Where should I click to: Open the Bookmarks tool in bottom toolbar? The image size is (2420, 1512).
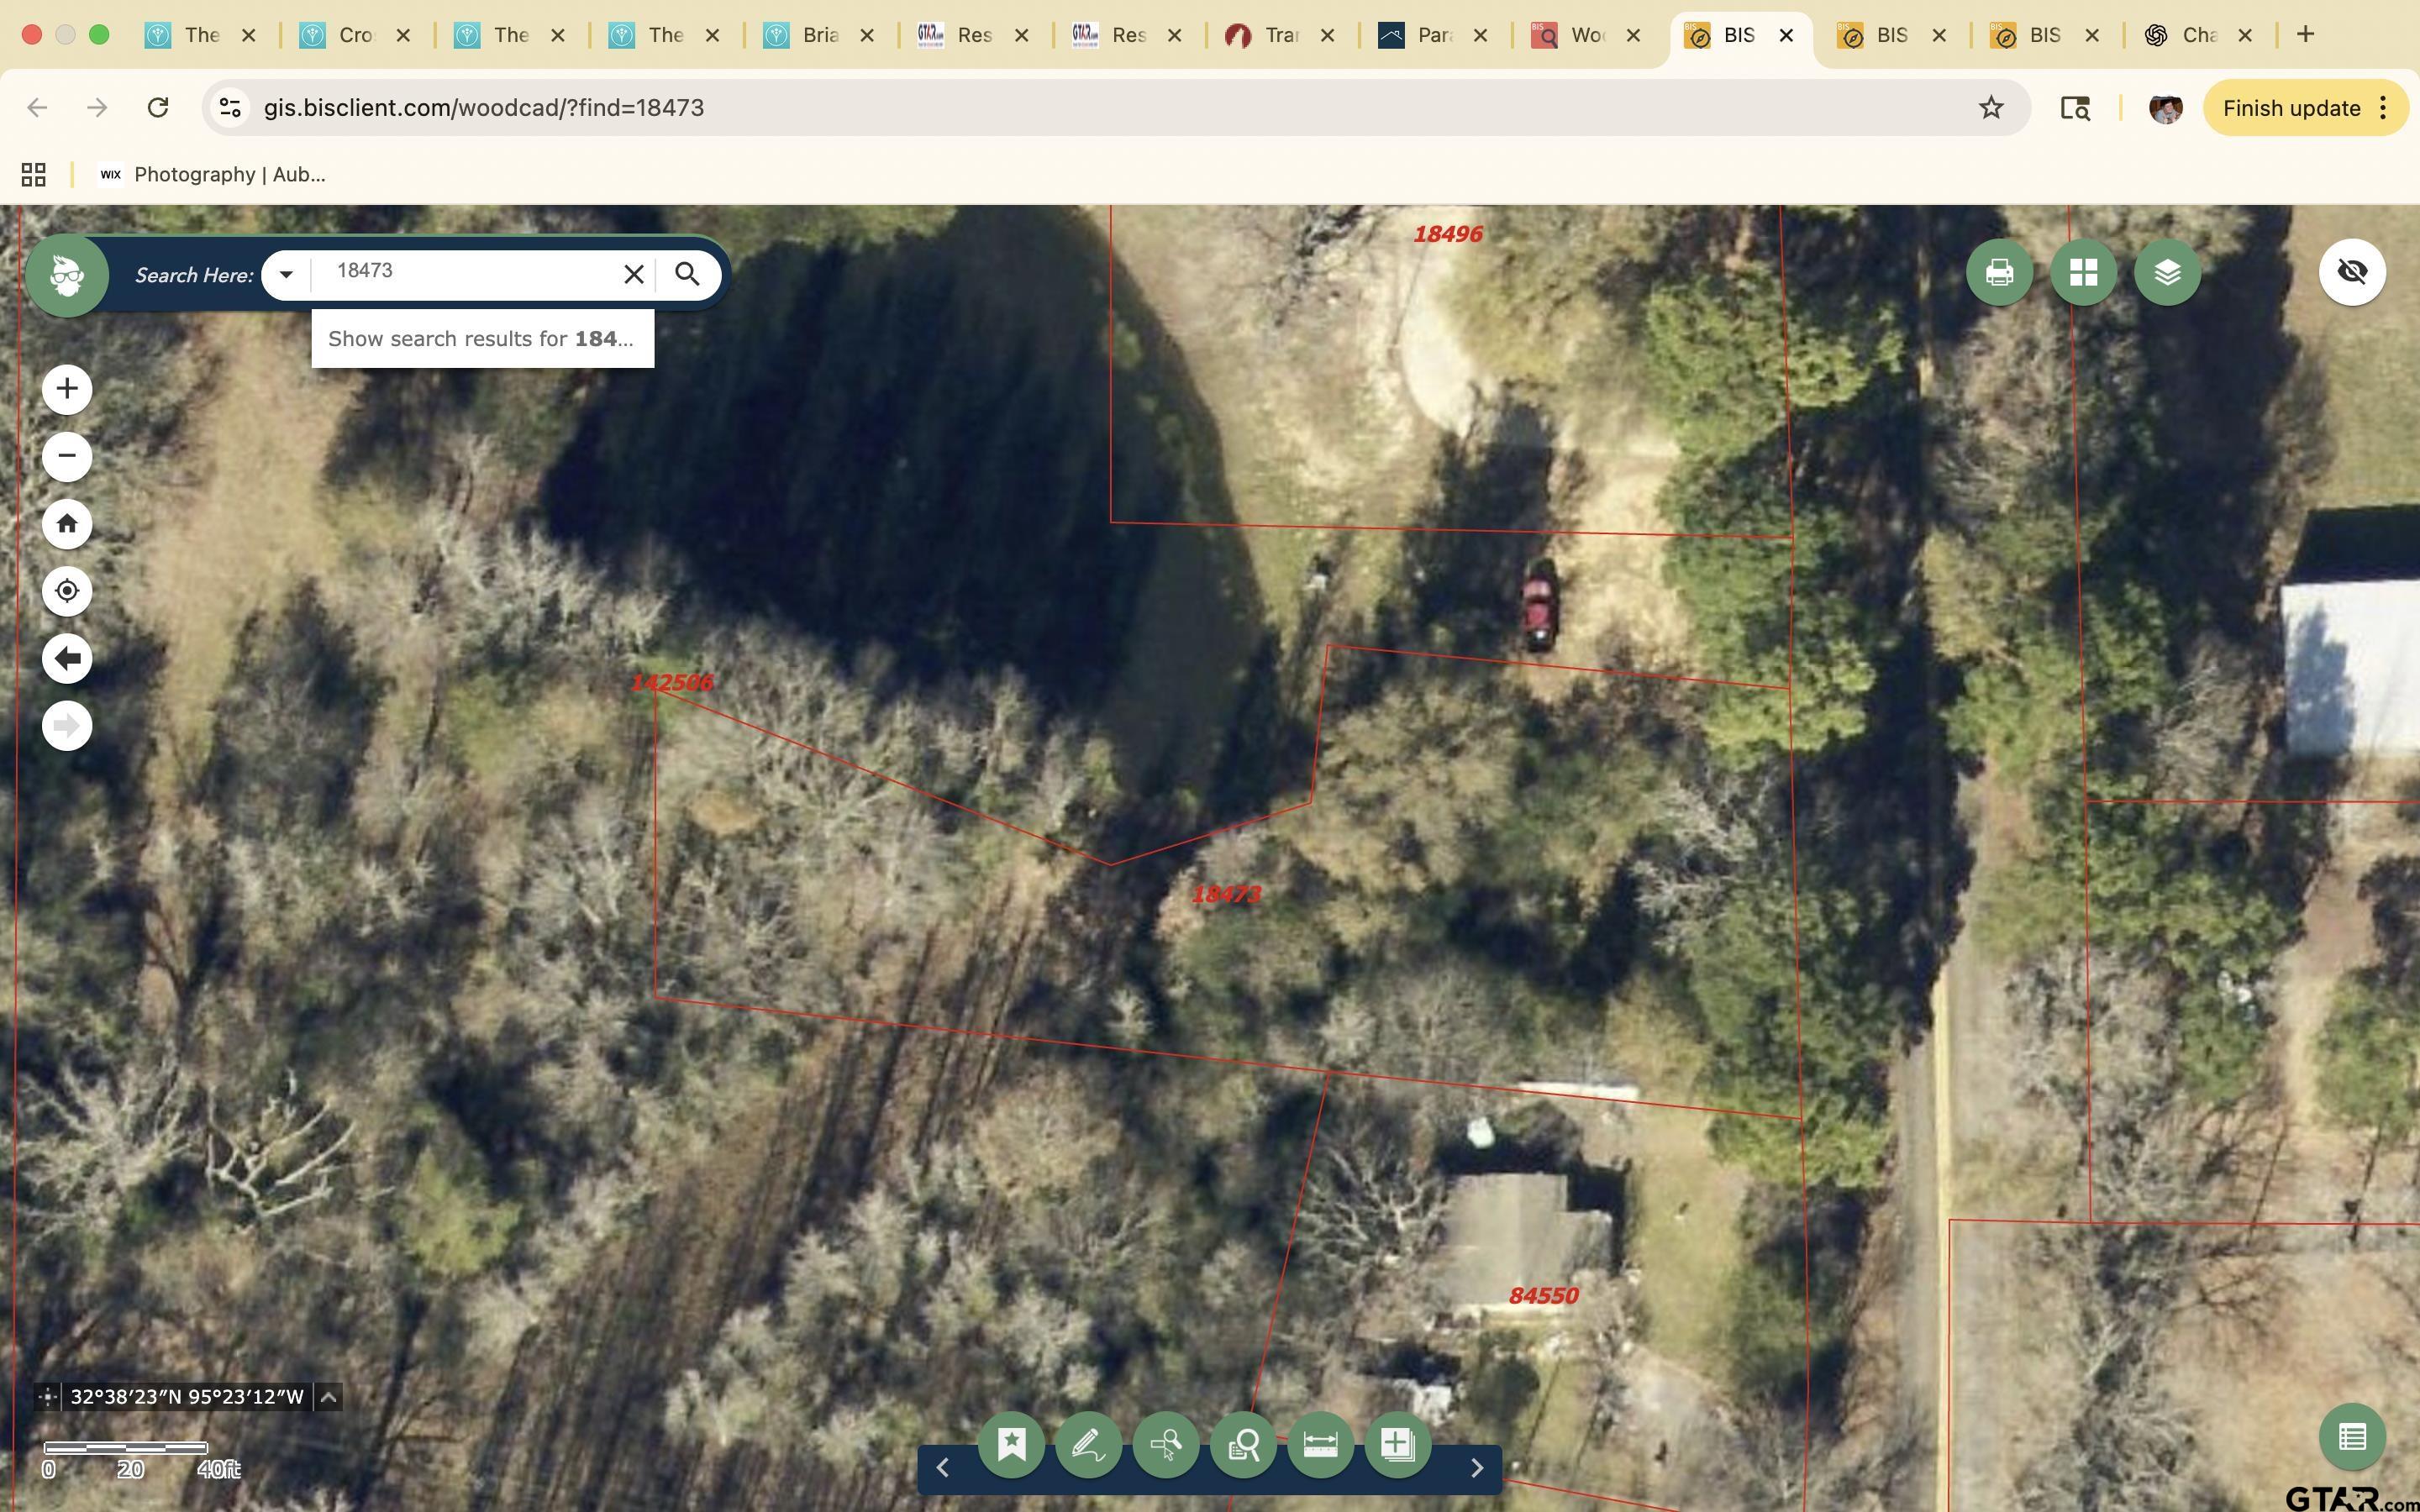pyautogui.click(x=1011, y=1444)
